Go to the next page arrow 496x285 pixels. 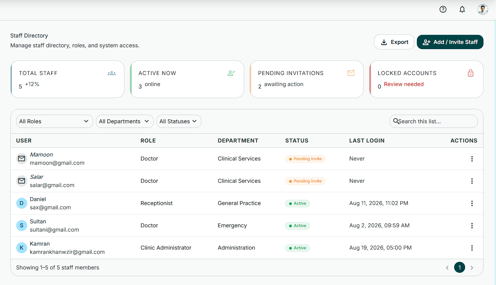point(472,268)
